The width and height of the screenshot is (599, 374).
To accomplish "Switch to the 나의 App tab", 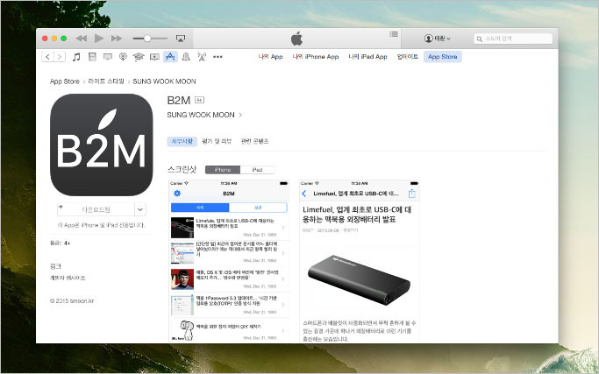I will [x=270, y=56].
